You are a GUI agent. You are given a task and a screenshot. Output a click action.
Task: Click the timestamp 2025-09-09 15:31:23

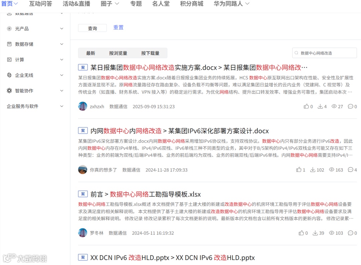[x=153, y=107]
